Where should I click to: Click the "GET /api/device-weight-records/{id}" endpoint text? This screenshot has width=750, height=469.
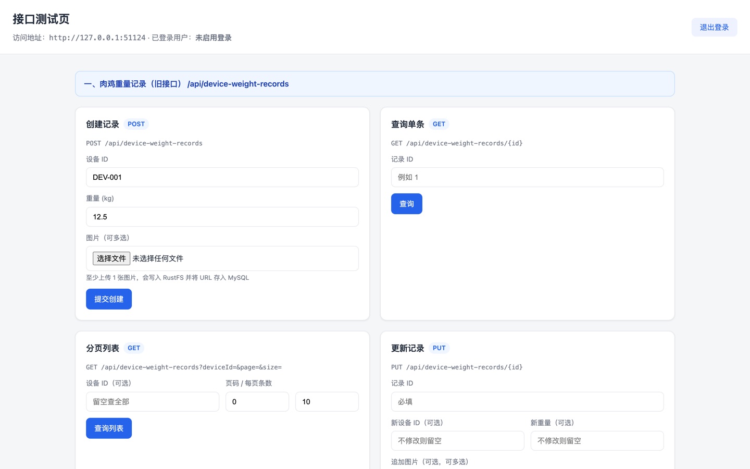457,143
